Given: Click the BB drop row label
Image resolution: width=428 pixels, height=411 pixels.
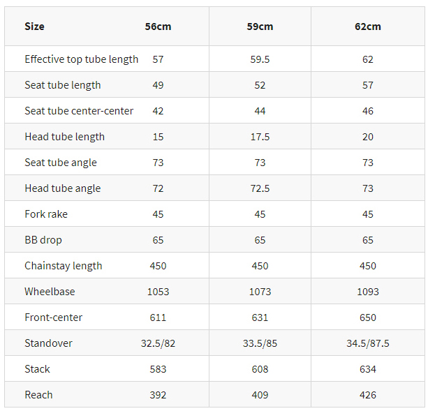Looking at the screenshot, I should [x=43, y=240].
